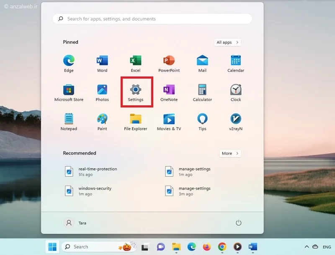
Task: Open the Clock app
Action: coord(236,92)
